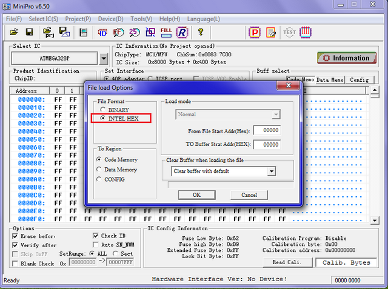Switch to the Data Memo buffer tab

coord(330,80)
